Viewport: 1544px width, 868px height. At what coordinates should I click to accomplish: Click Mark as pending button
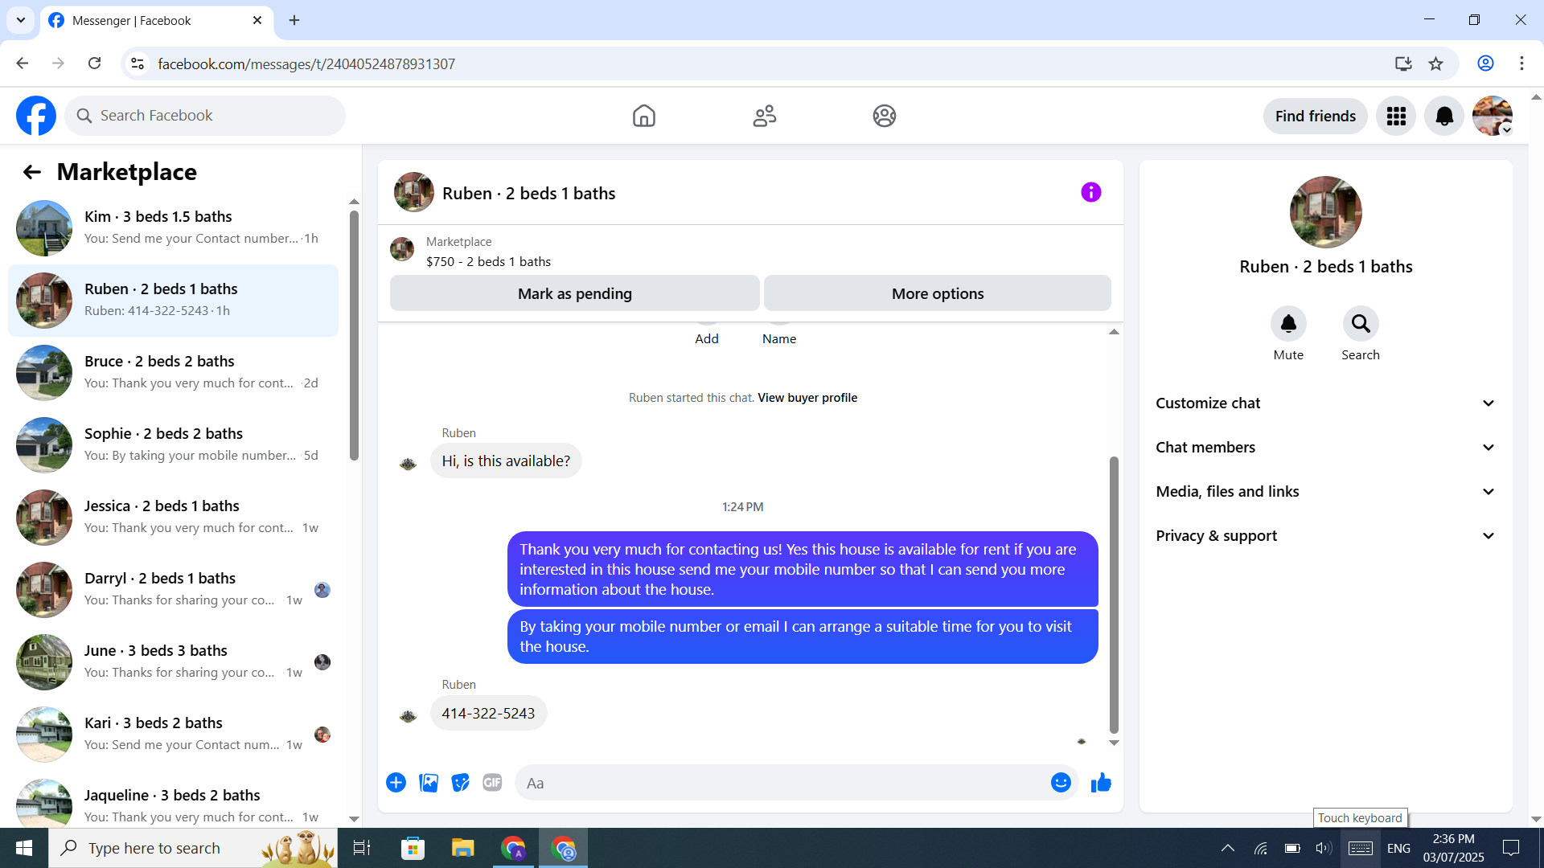pos(574,294)
